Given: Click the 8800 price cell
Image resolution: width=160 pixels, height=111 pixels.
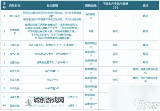Looking at the screenshot, I should [115, 31].
